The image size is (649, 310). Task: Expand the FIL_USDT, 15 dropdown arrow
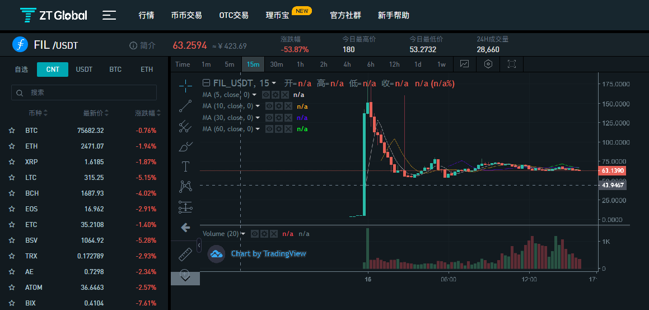tap(274, 84)
